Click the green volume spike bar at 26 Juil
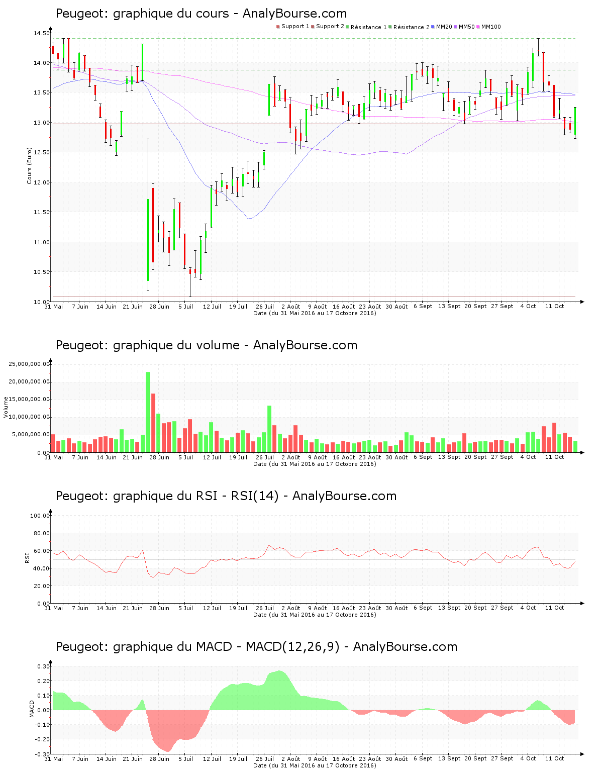 coord(269,429)
